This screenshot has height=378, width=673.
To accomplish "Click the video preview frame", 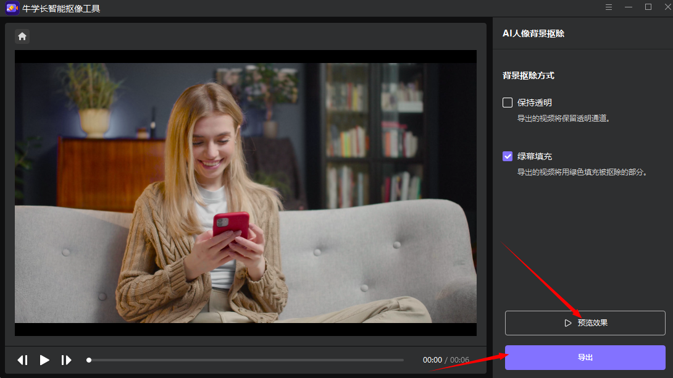I will click(246, 193).
